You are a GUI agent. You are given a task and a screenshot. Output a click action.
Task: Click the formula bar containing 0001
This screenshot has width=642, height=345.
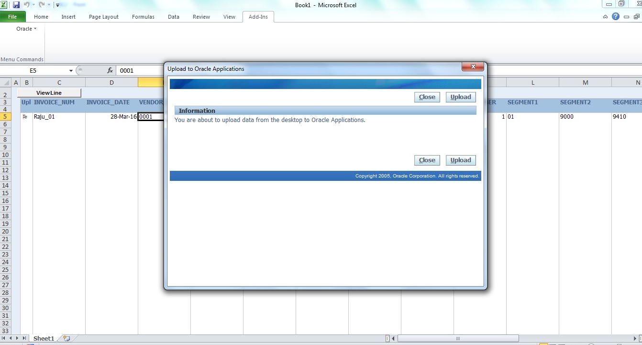(141, 70)
